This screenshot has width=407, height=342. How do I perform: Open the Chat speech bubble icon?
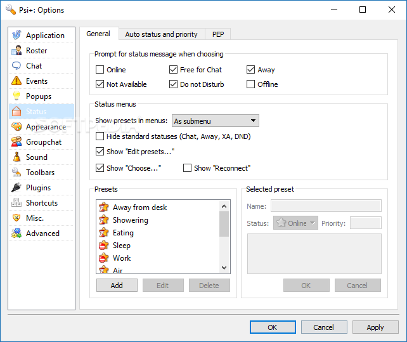[x=16, y=66]
